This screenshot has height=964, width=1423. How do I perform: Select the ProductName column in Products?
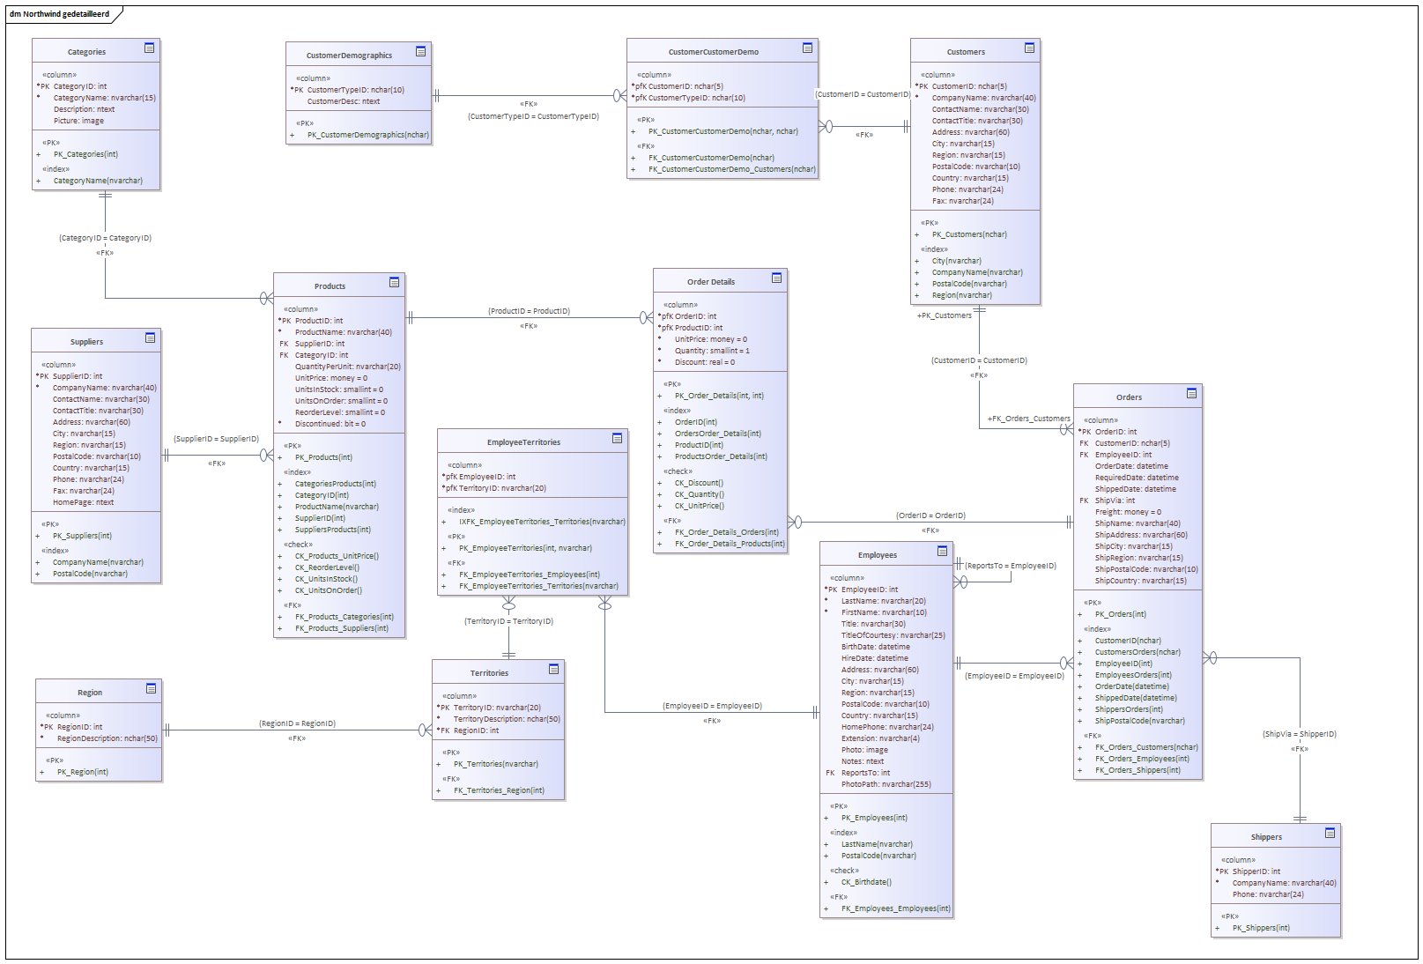click(x=343, y=332)
